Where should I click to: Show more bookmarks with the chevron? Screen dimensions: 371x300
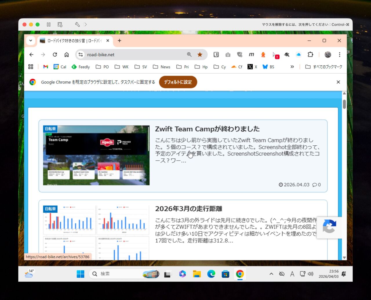292,67
